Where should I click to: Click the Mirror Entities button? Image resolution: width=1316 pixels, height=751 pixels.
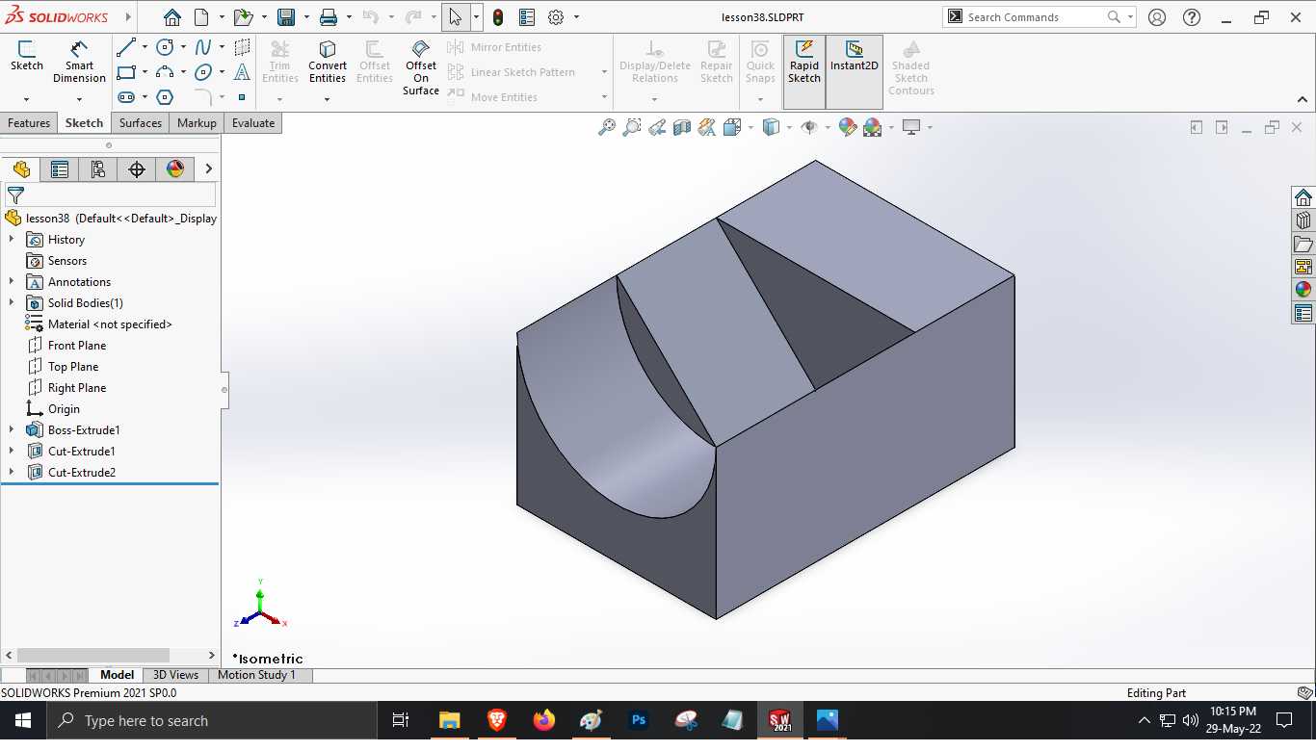(495, 47)
